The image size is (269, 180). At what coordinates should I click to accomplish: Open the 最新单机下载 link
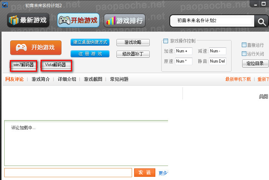(238, 79)
